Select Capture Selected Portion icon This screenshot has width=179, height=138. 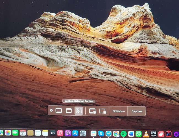(79, 111)
